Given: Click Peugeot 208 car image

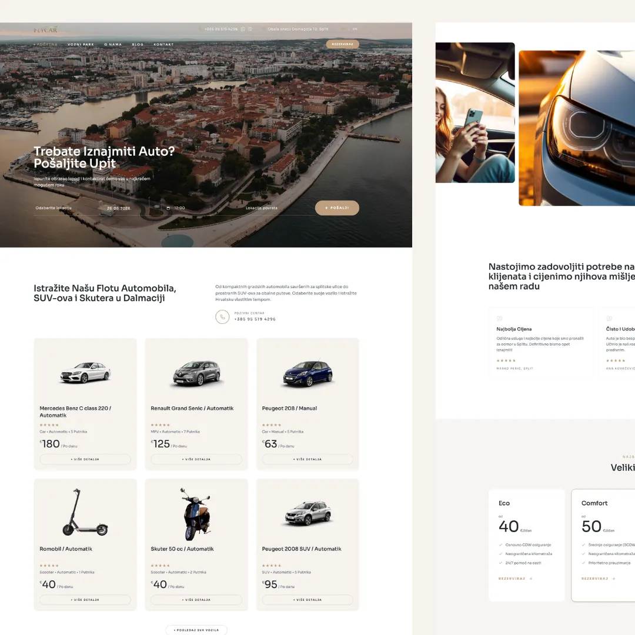Looking at the screenshot, I should 308,373.
